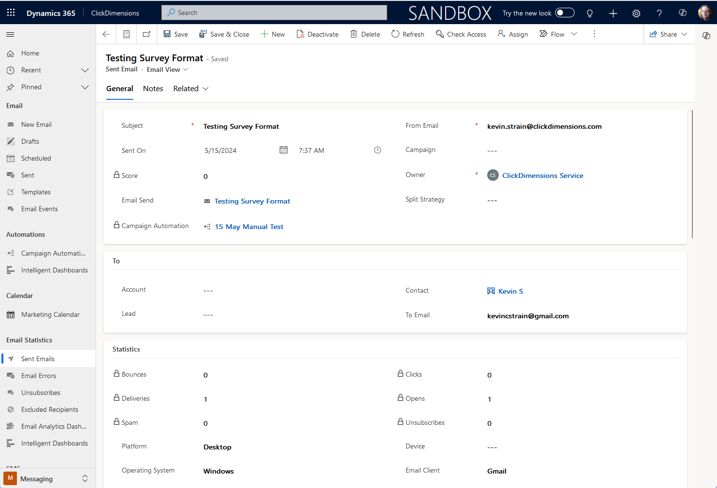Open 15 May Manual Test automation link
Image resolution: width=717 pixels, height=488 pixels.
coord(249,227)
